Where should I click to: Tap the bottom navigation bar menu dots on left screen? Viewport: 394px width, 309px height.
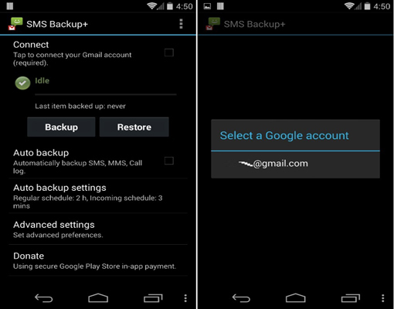coord(185,298)
